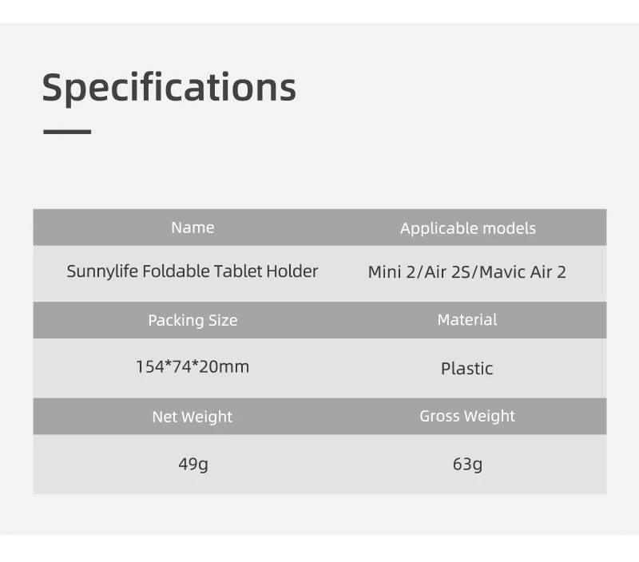Select the 154*74*20mm packing size value

192,367
